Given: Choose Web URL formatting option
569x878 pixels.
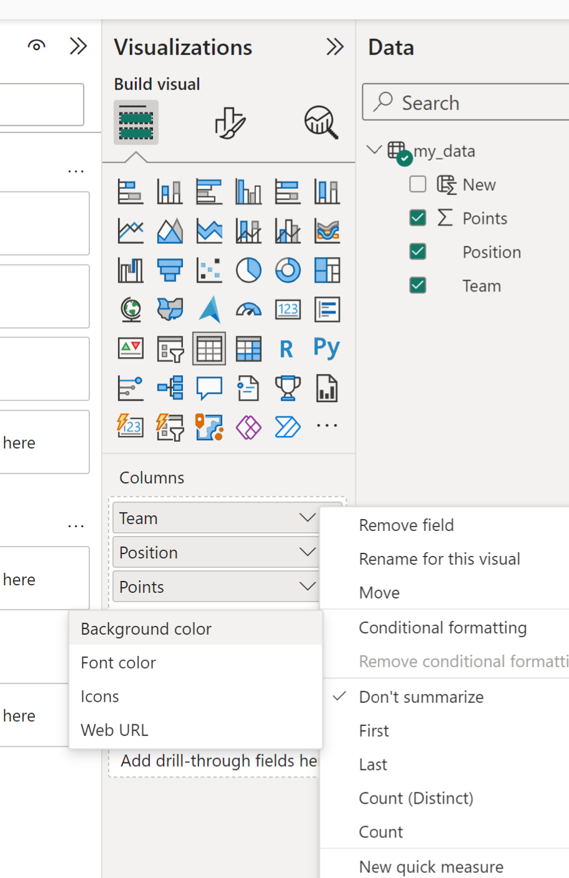Looking at the screenshot, I should 195,730.
